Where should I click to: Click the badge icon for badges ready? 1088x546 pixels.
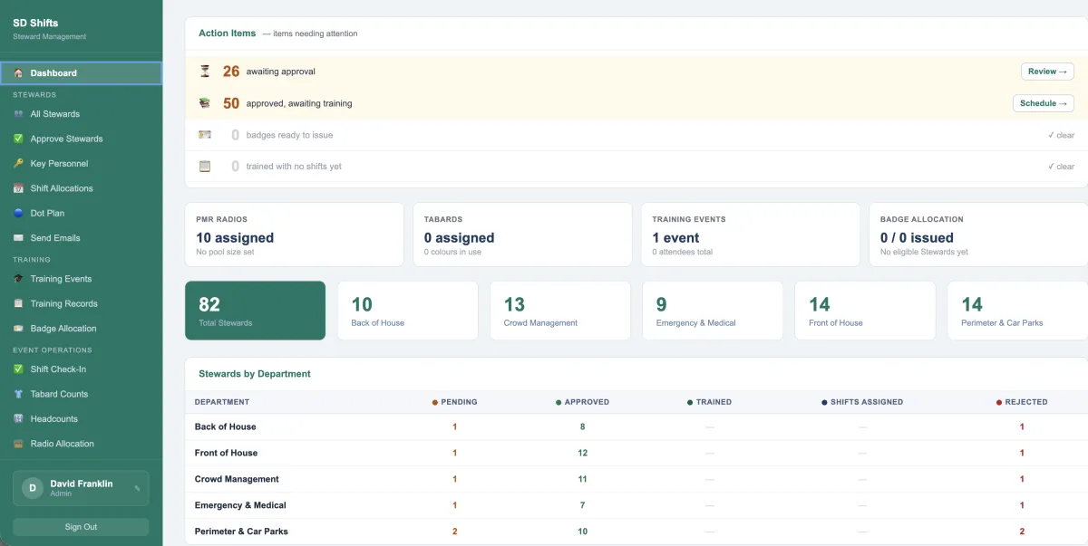tap(205, 135)
